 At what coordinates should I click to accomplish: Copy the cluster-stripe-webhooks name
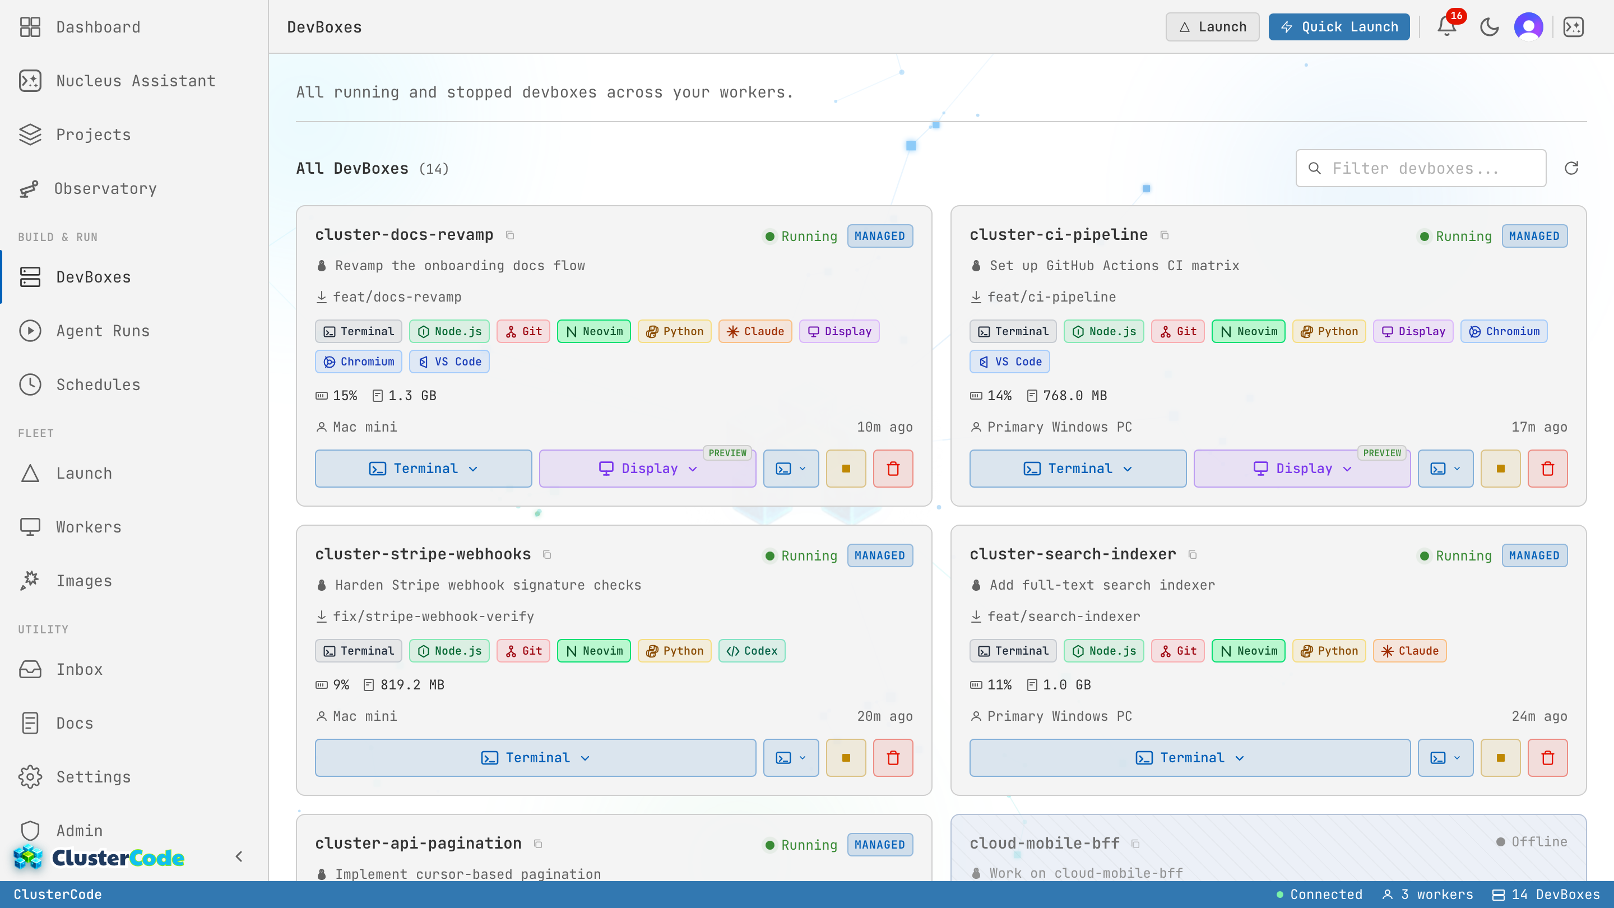[x=547, y=554]
